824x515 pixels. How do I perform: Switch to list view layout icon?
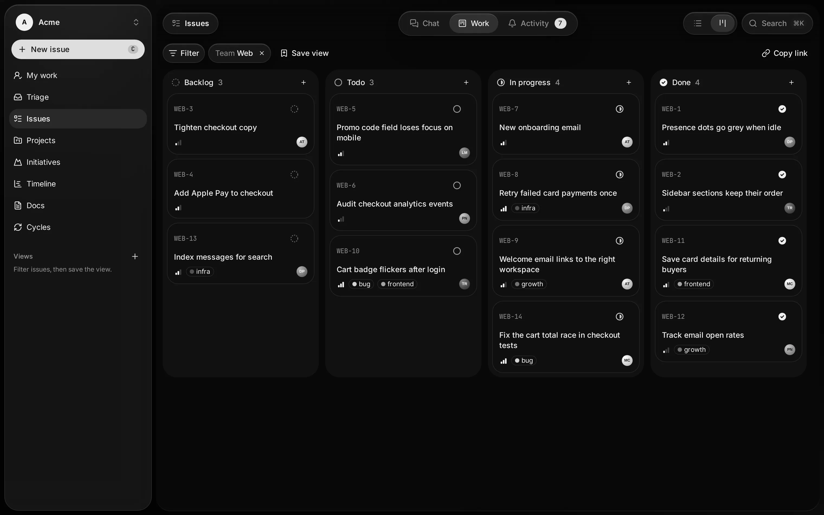coord(697,23)
